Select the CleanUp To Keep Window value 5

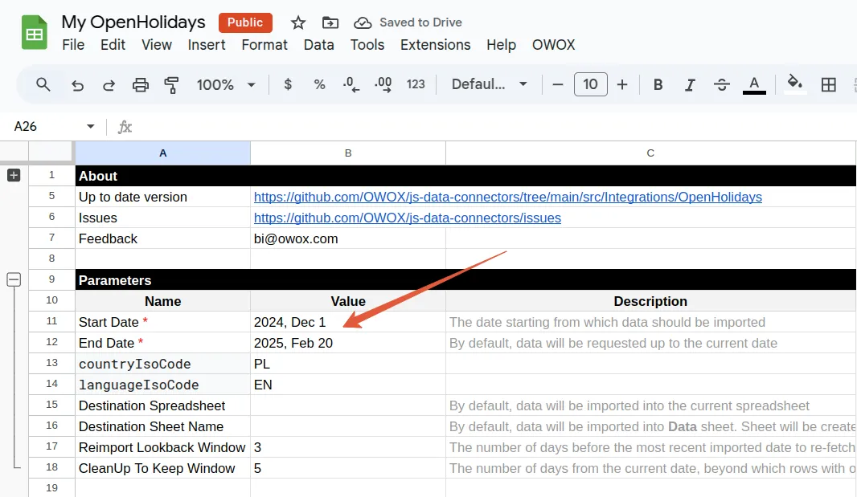[348, 468]
